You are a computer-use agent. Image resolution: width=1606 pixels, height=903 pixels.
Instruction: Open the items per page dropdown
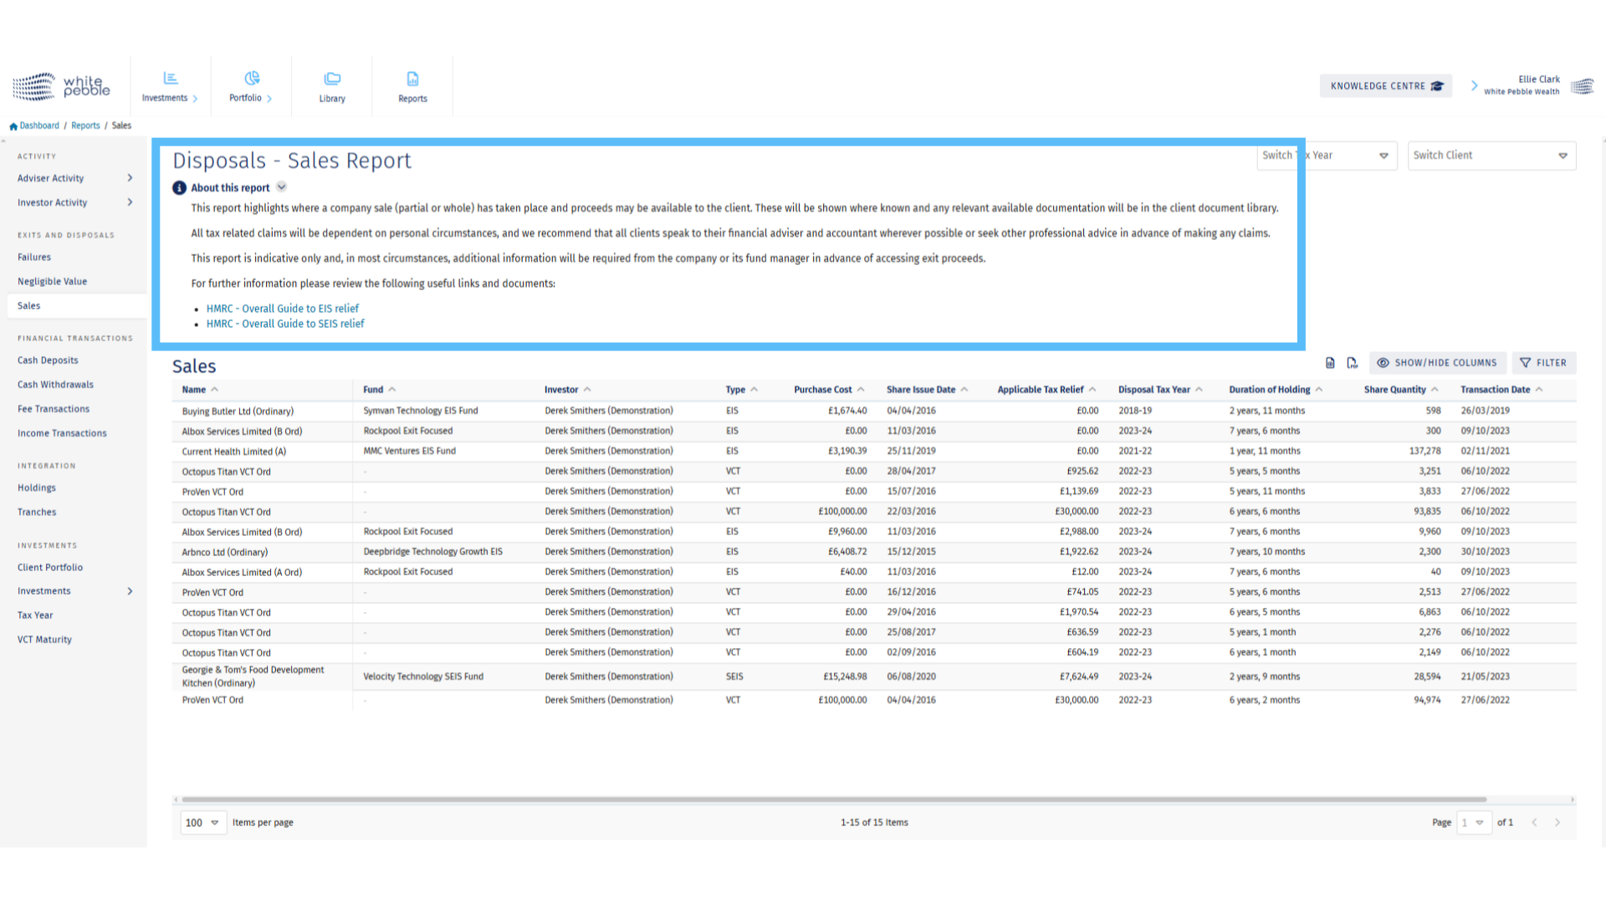click(203, 823)
